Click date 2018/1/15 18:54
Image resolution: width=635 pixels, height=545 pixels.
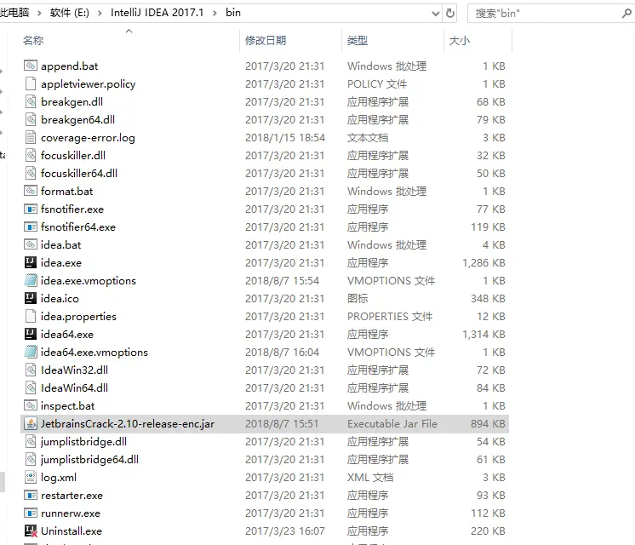[x=285, y=137]
